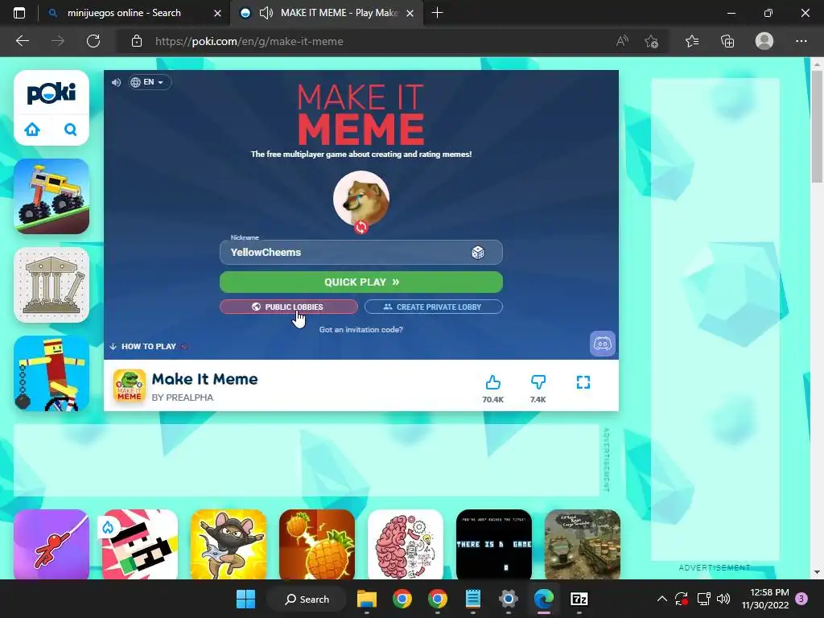Open the blocky unicycle character game thumbnail
The height and width of the screenshot is (618, 824).
51,373
